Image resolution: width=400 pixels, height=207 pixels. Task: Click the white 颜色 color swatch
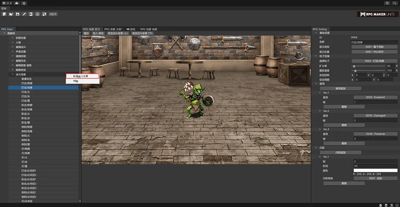click(375, 170)
